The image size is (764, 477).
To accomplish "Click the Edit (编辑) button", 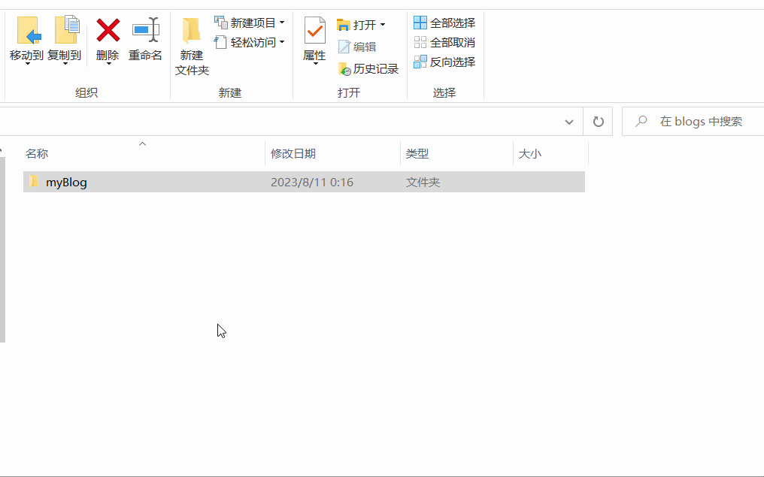I will point(357,47).
